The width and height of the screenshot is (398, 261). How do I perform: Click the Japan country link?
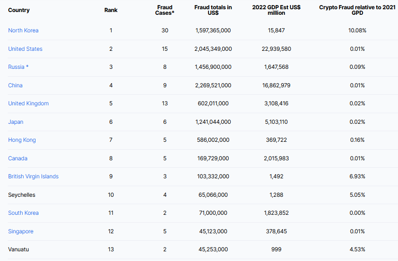coord(16,122)
